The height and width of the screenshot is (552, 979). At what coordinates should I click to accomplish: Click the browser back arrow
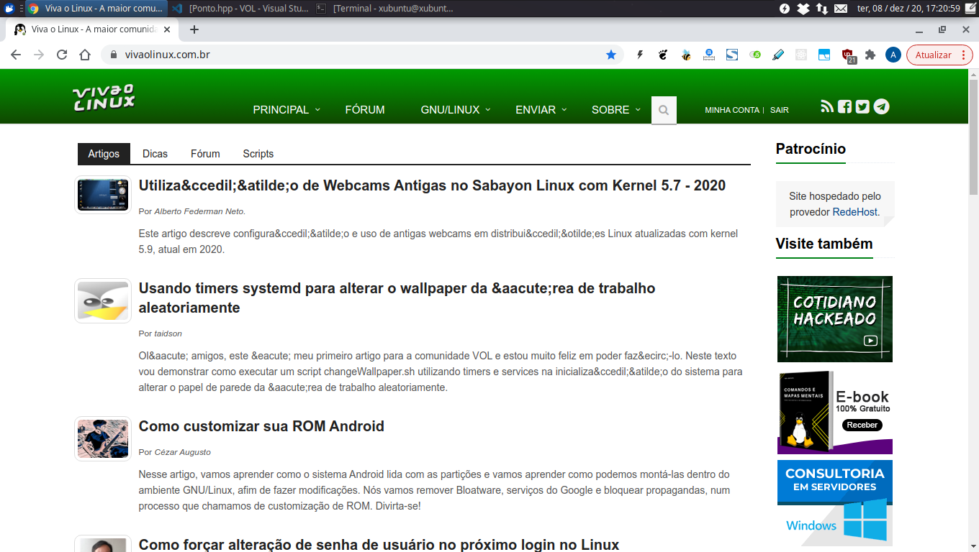tap(16, 55)
